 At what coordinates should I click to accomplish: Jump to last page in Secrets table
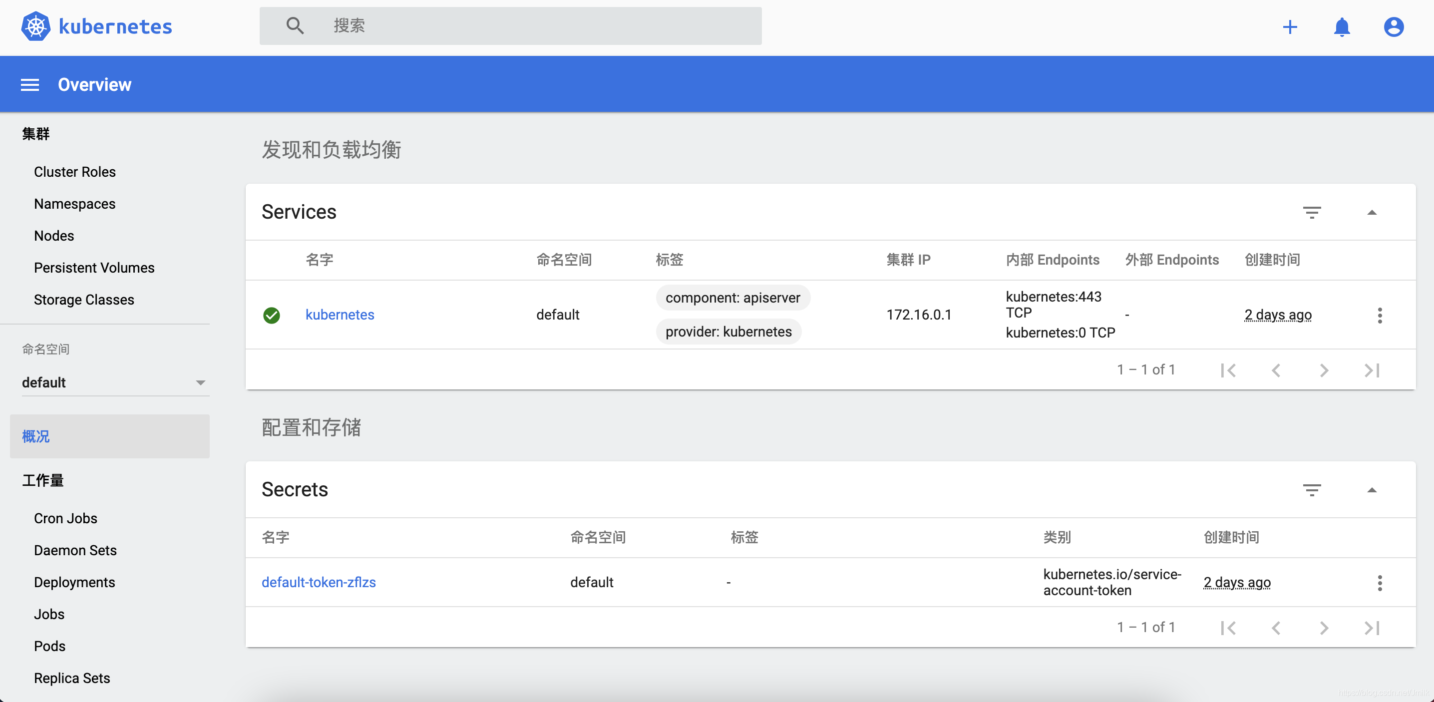1372,628
